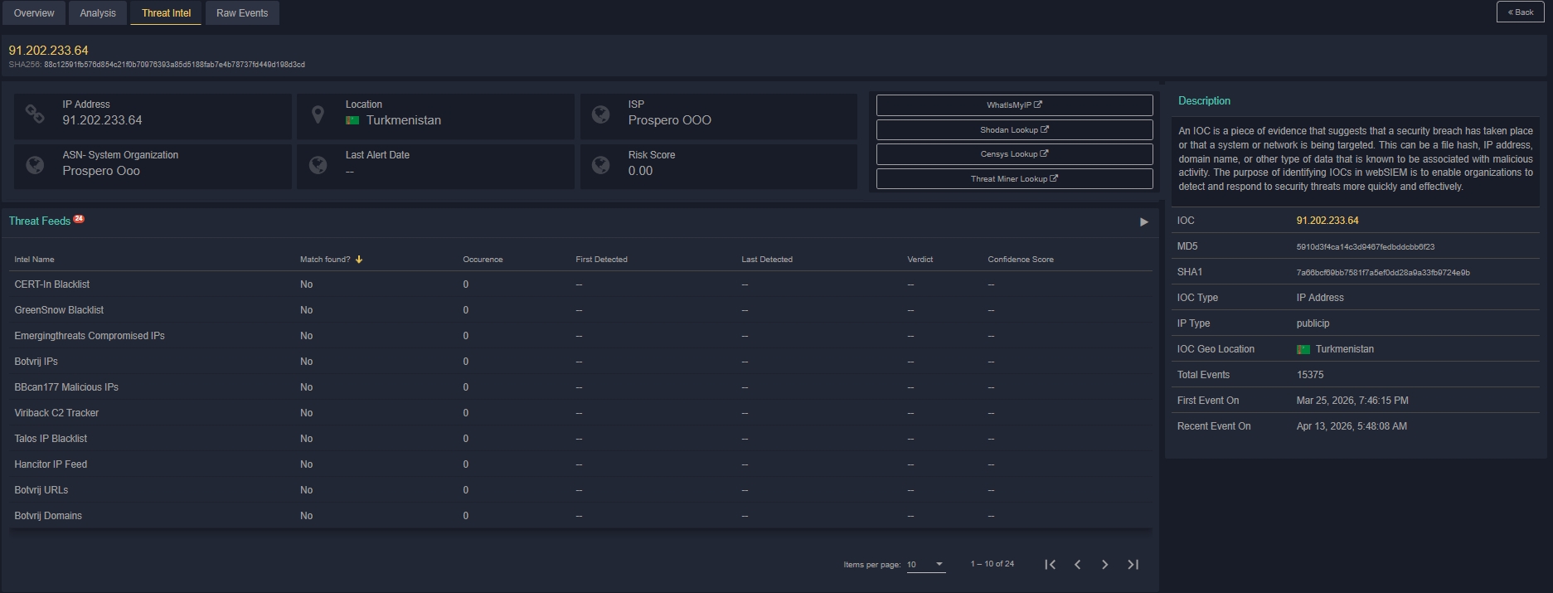Select the Botvrij IPs row

click(x=580, y=362)
